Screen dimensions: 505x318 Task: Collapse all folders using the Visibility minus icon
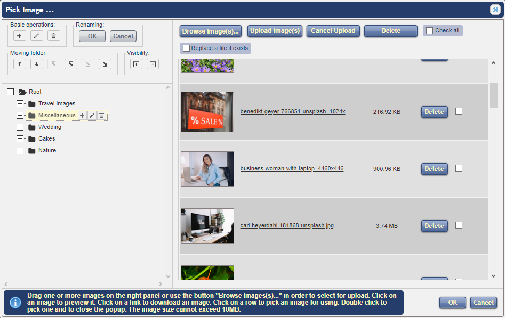click(153, 64)
